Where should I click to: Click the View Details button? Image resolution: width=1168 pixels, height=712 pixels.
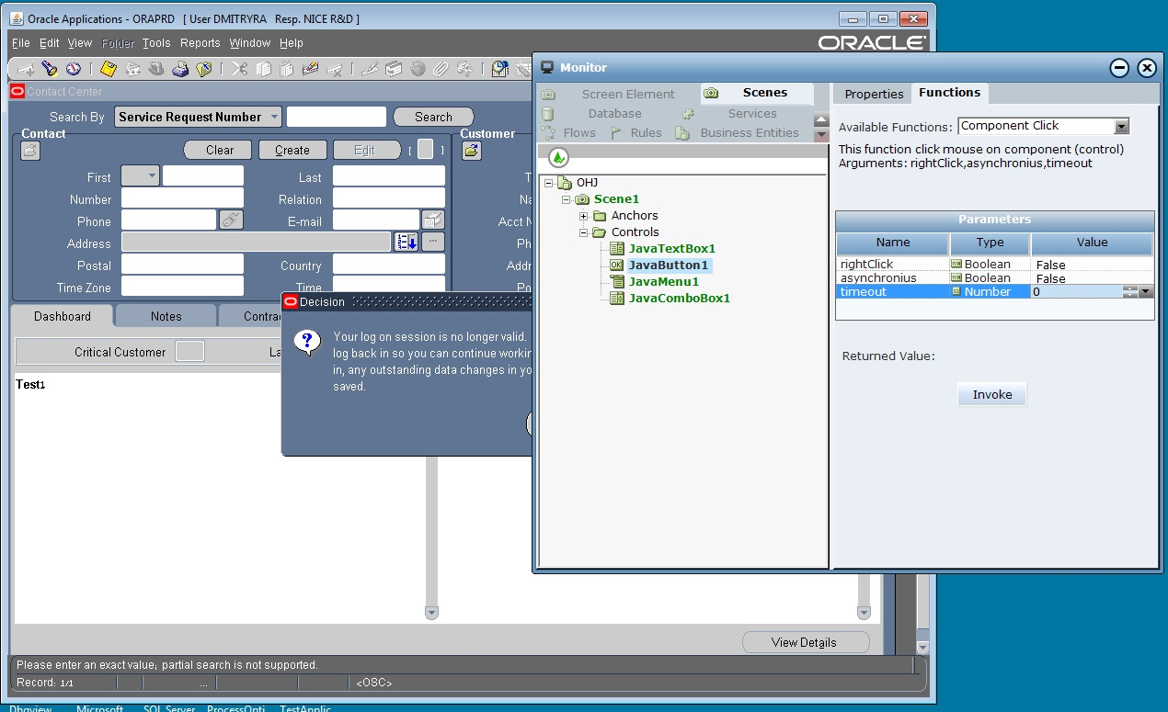coord(805,642)
